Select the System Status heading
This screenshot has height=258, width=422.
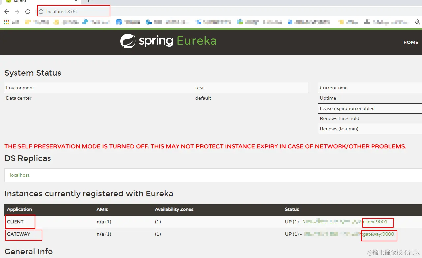[33, 73]
